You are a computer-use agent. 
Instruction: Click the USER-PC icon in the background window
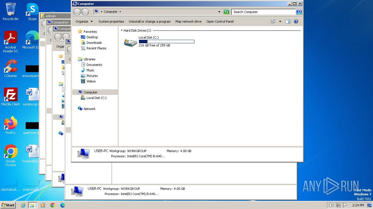[77, 191]
